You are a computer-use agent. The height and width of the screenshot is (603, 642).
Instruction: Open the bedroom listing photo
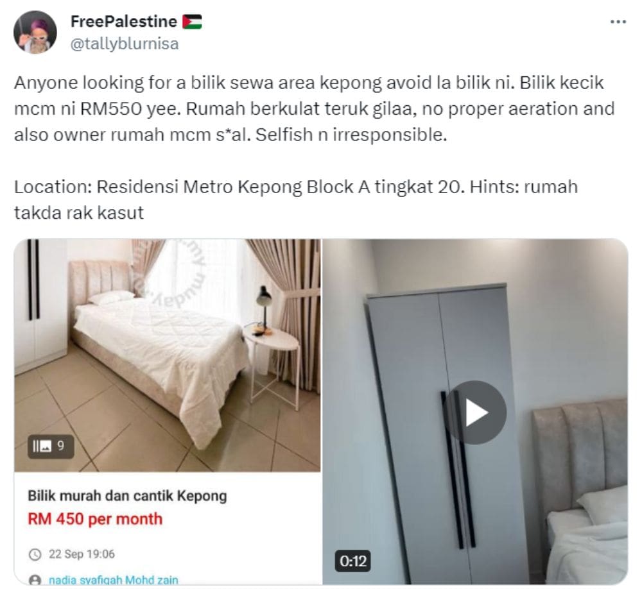click(x=168, y=355)
